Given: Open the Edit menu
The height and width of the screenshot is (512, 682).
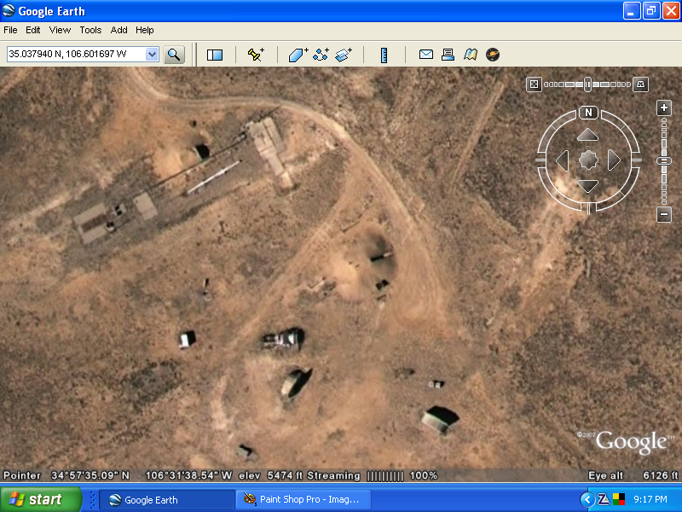Looking at the screenshot, I should 32,30.
